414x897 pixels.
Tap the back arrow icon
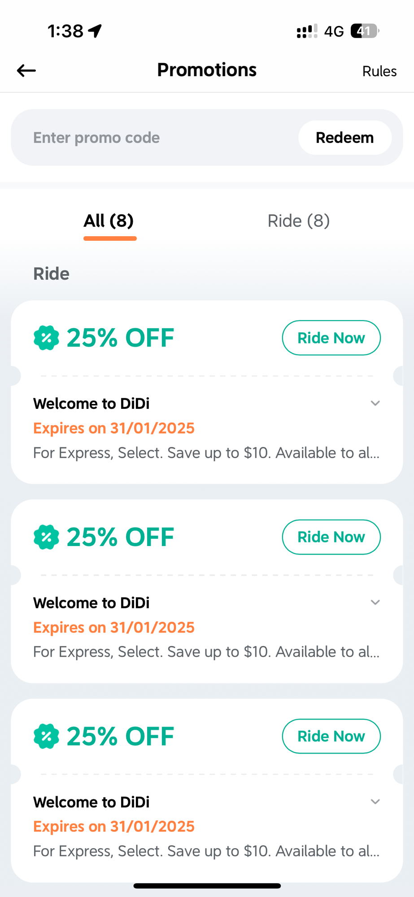[26, 70]
